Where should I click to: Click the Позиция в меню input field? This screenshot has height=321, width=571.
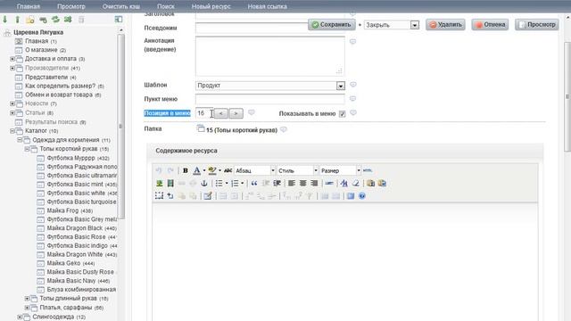click(204, 113)
